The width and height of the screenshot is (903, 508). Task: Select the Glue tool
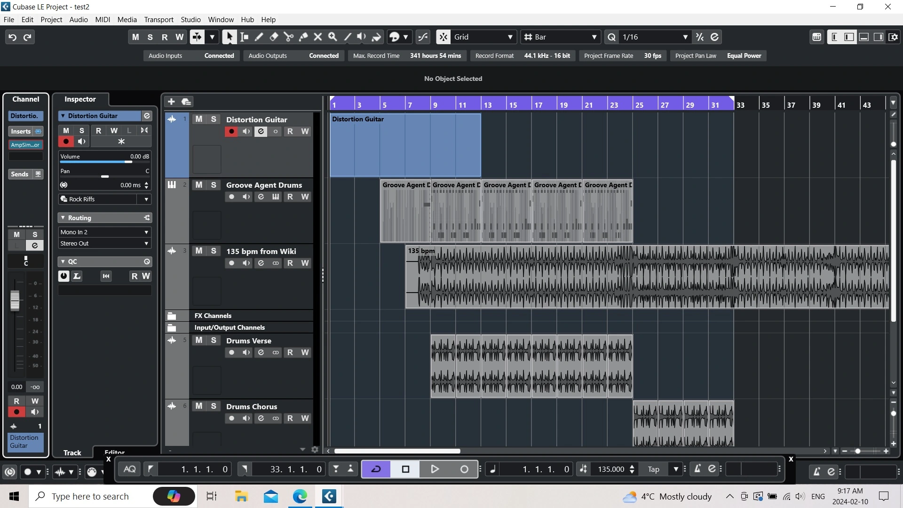pos(303,37)
